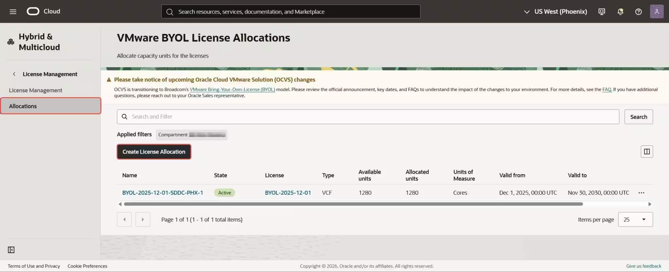Open the manage table columns icon
This screenshot has height=272, width=669.
tap(647, 152)
